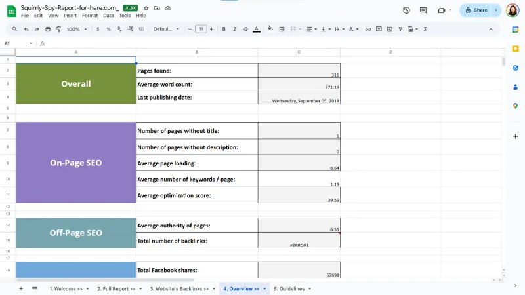Screen dimensions: 525x295
Task: Click the Share button
Action: [476, 10]
